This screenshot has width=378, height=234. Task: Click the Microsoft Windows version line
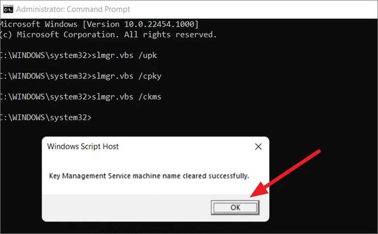coord(98,24)
